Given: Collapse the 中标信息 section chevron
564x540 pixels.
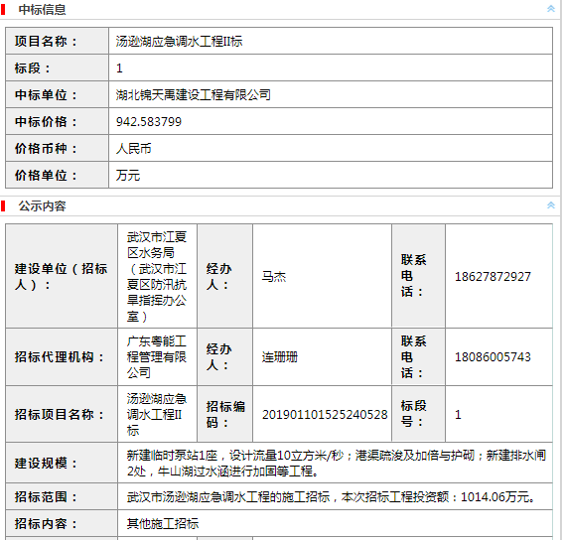Looking at the screenshot, I should [551, 9].
